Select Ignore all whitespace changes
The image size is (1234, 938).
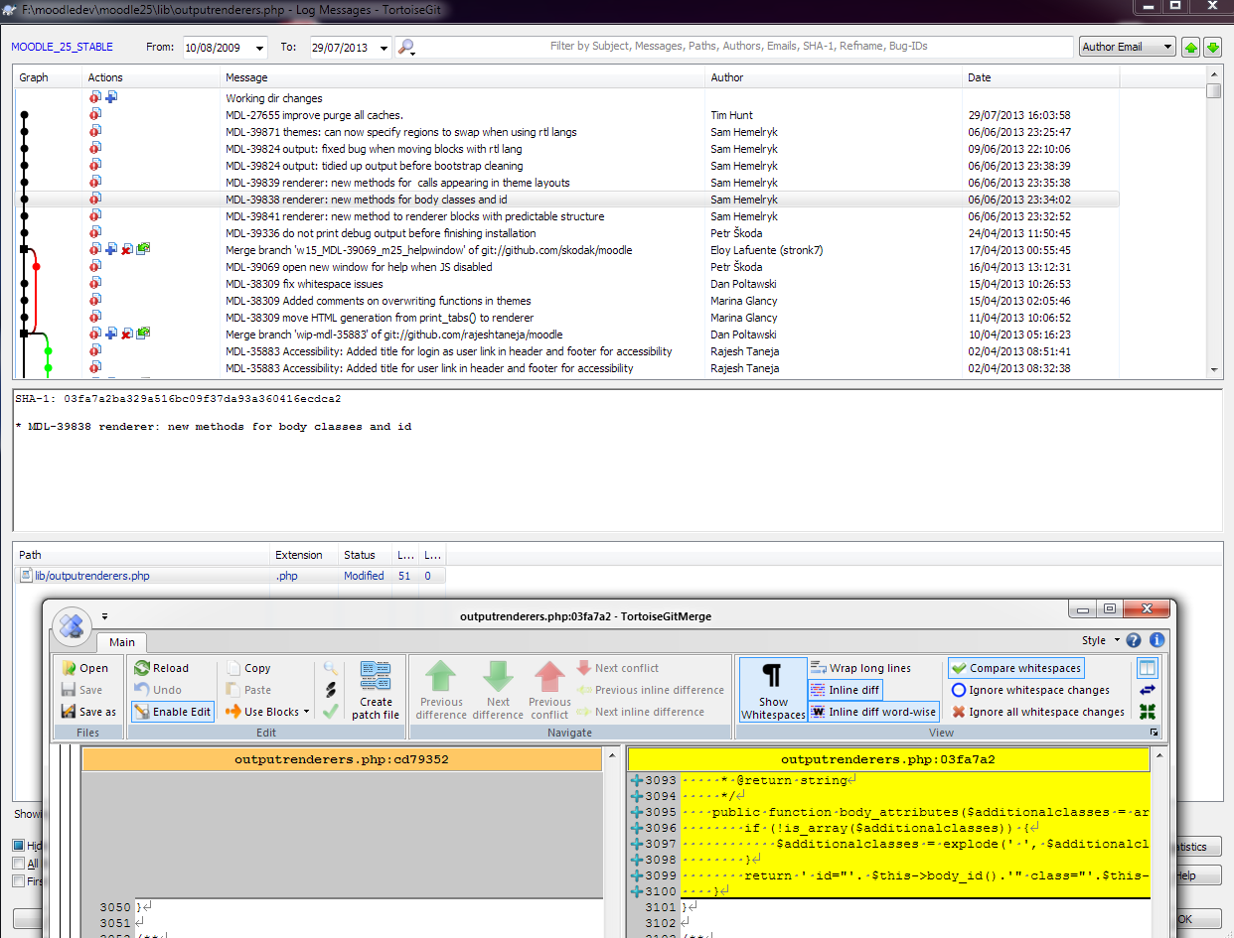pyautogui.click(x=1038, y=712)
